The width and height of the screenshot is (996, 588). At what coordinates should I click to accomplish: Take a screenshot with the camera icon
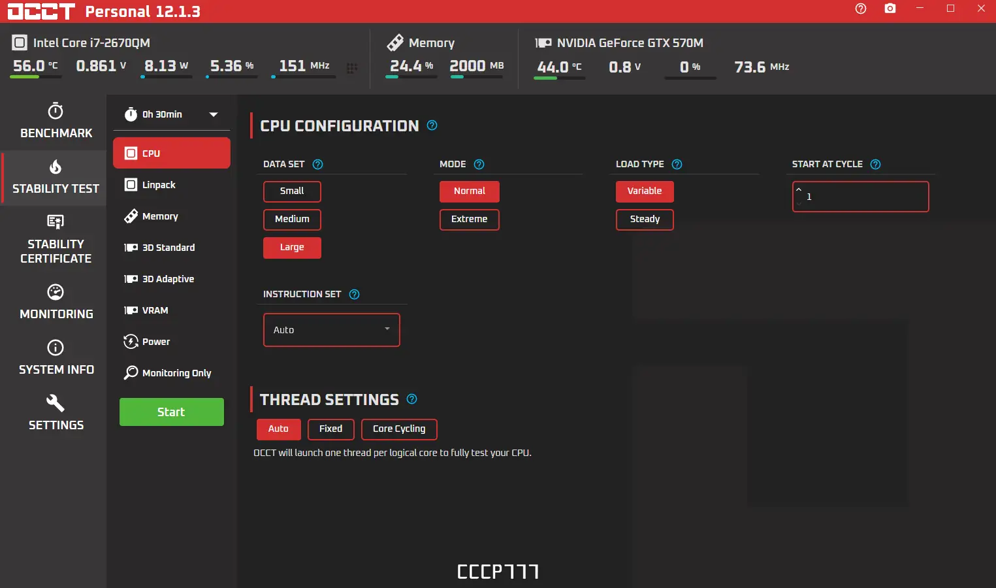[890, 8]
